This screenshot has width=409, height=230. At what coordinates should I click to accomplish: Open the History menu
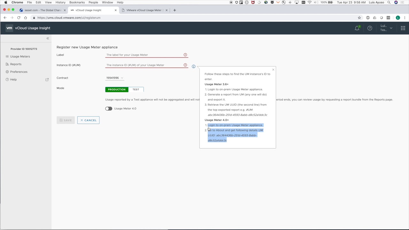tap(60, 3)
